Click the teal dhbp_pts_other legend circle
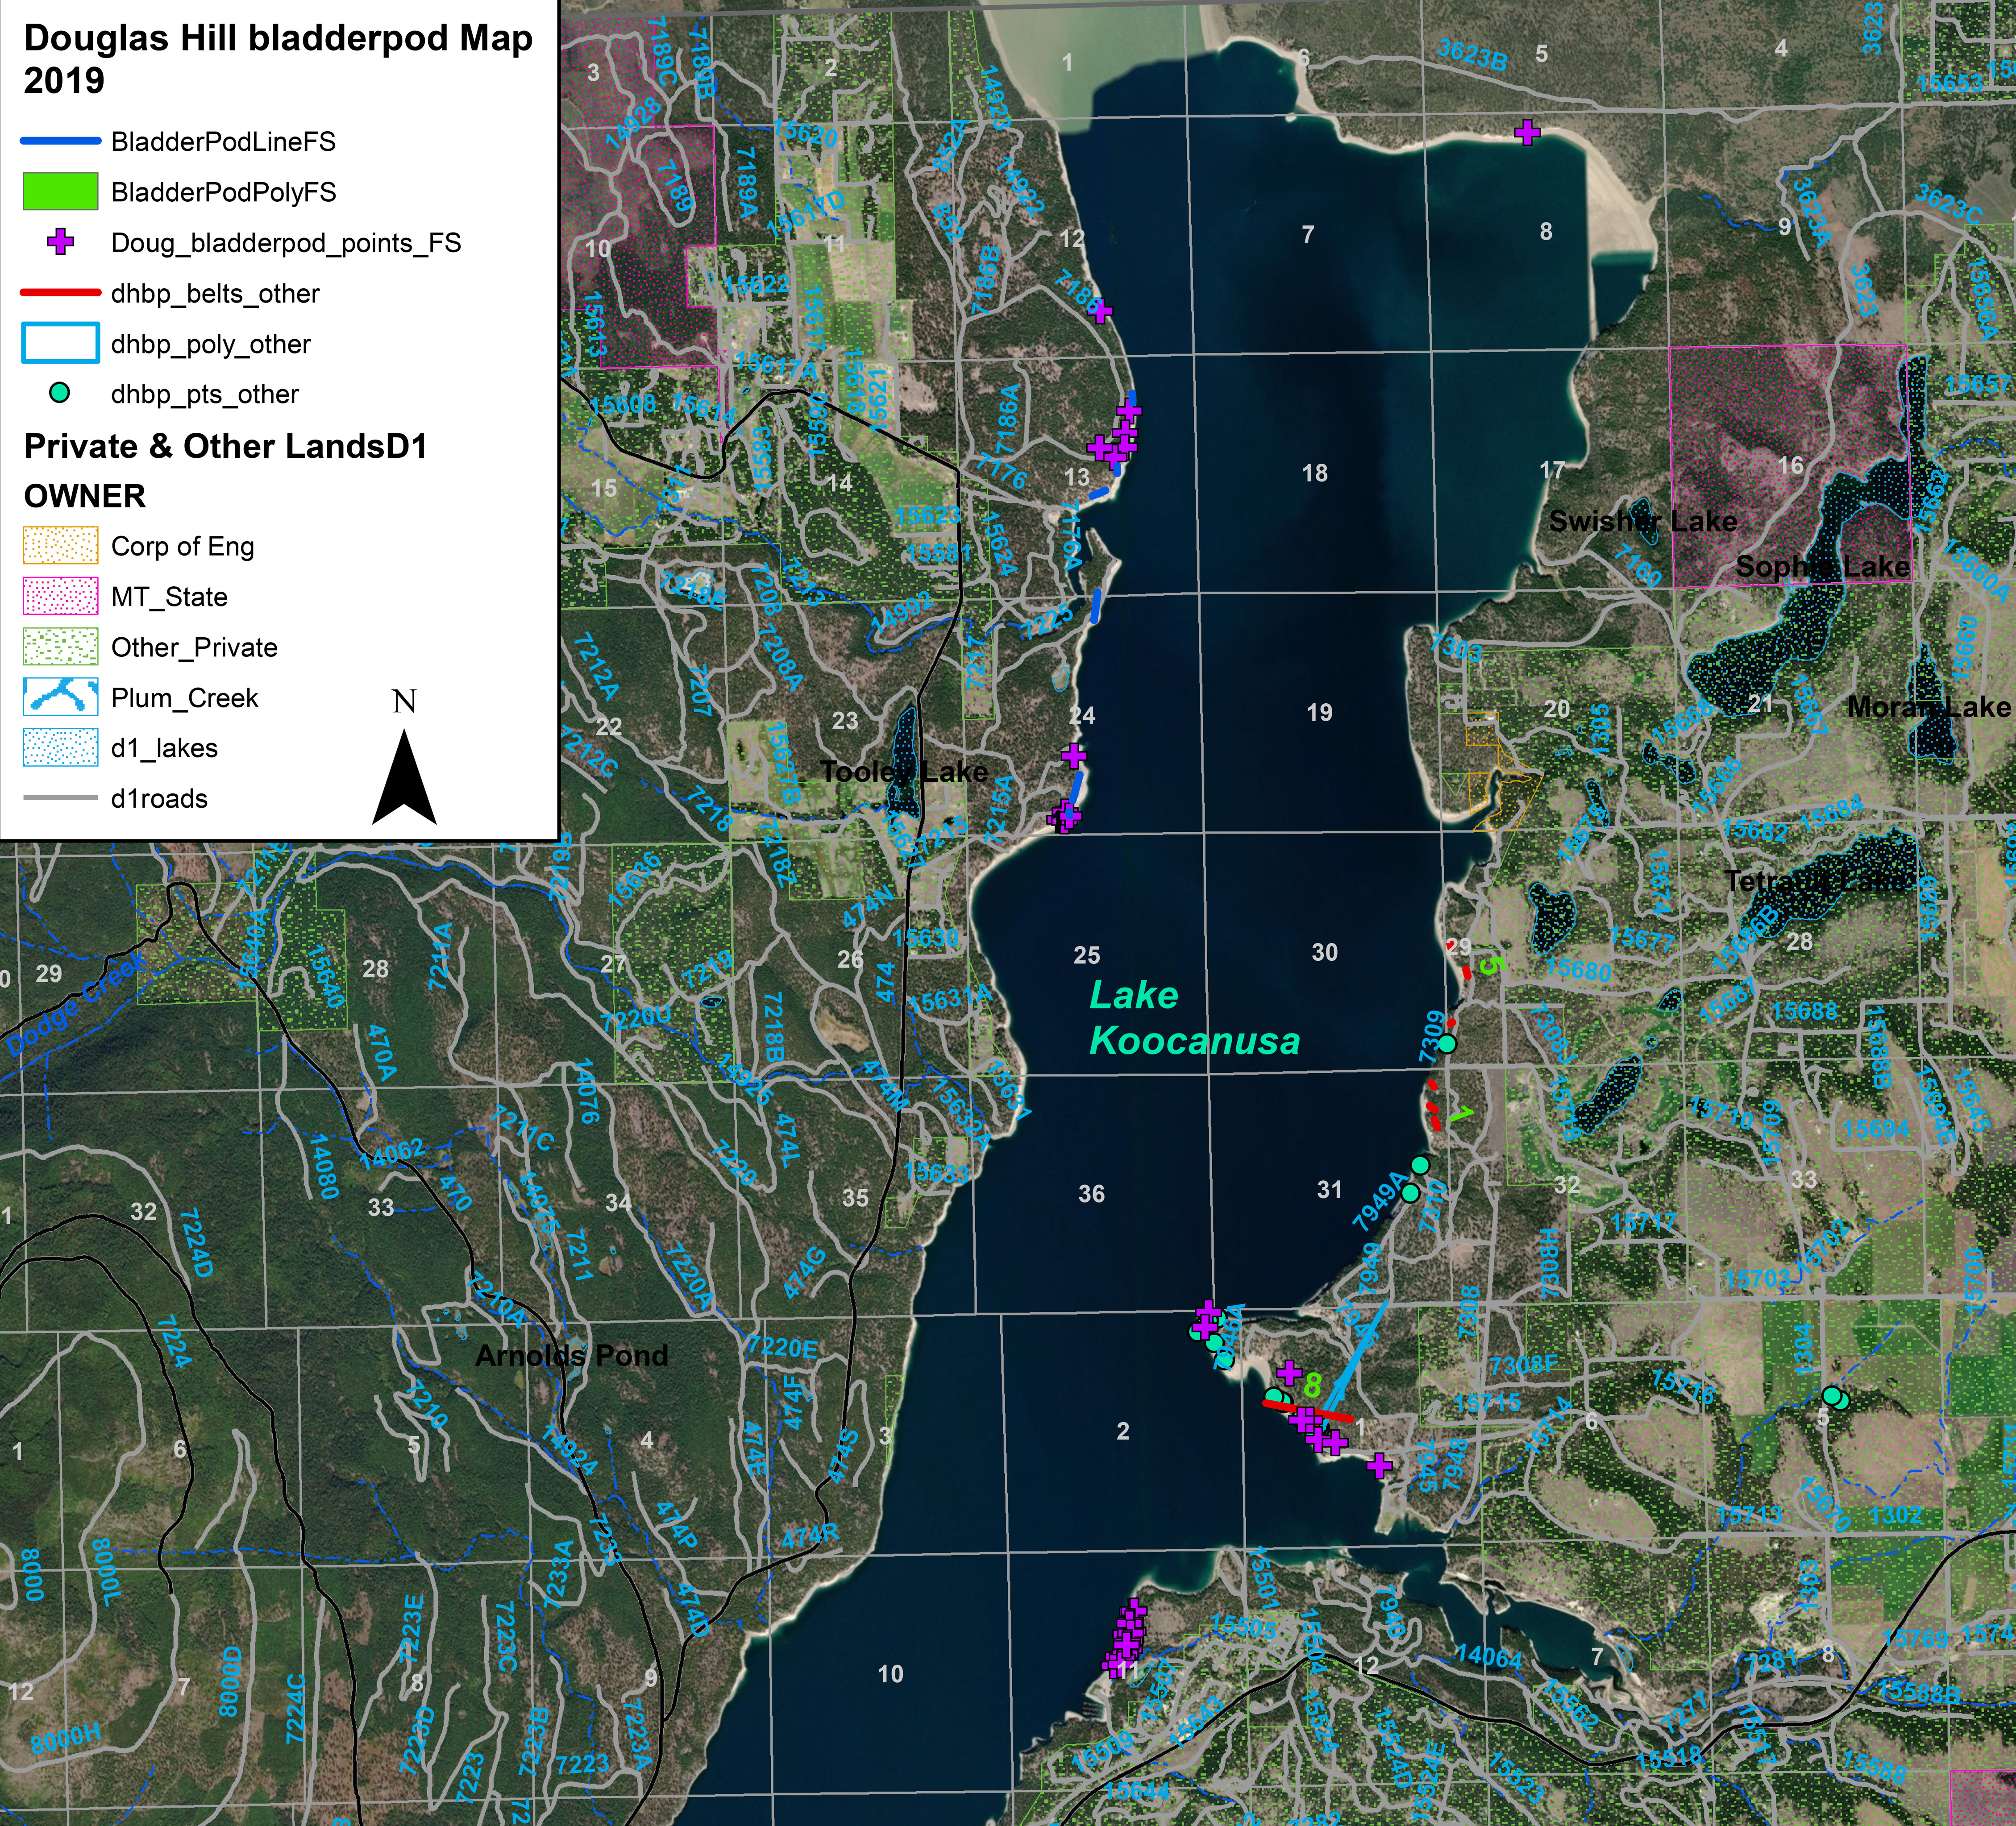This screenshot has height=1826, width=2016. tap(60, 393)
